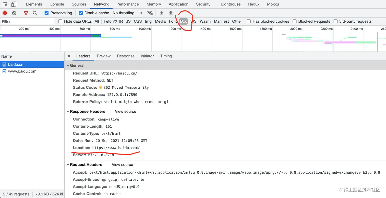The height and width of the screenshot is (198, 386).
Task: Filter requests by CSS
Action: 138,21
